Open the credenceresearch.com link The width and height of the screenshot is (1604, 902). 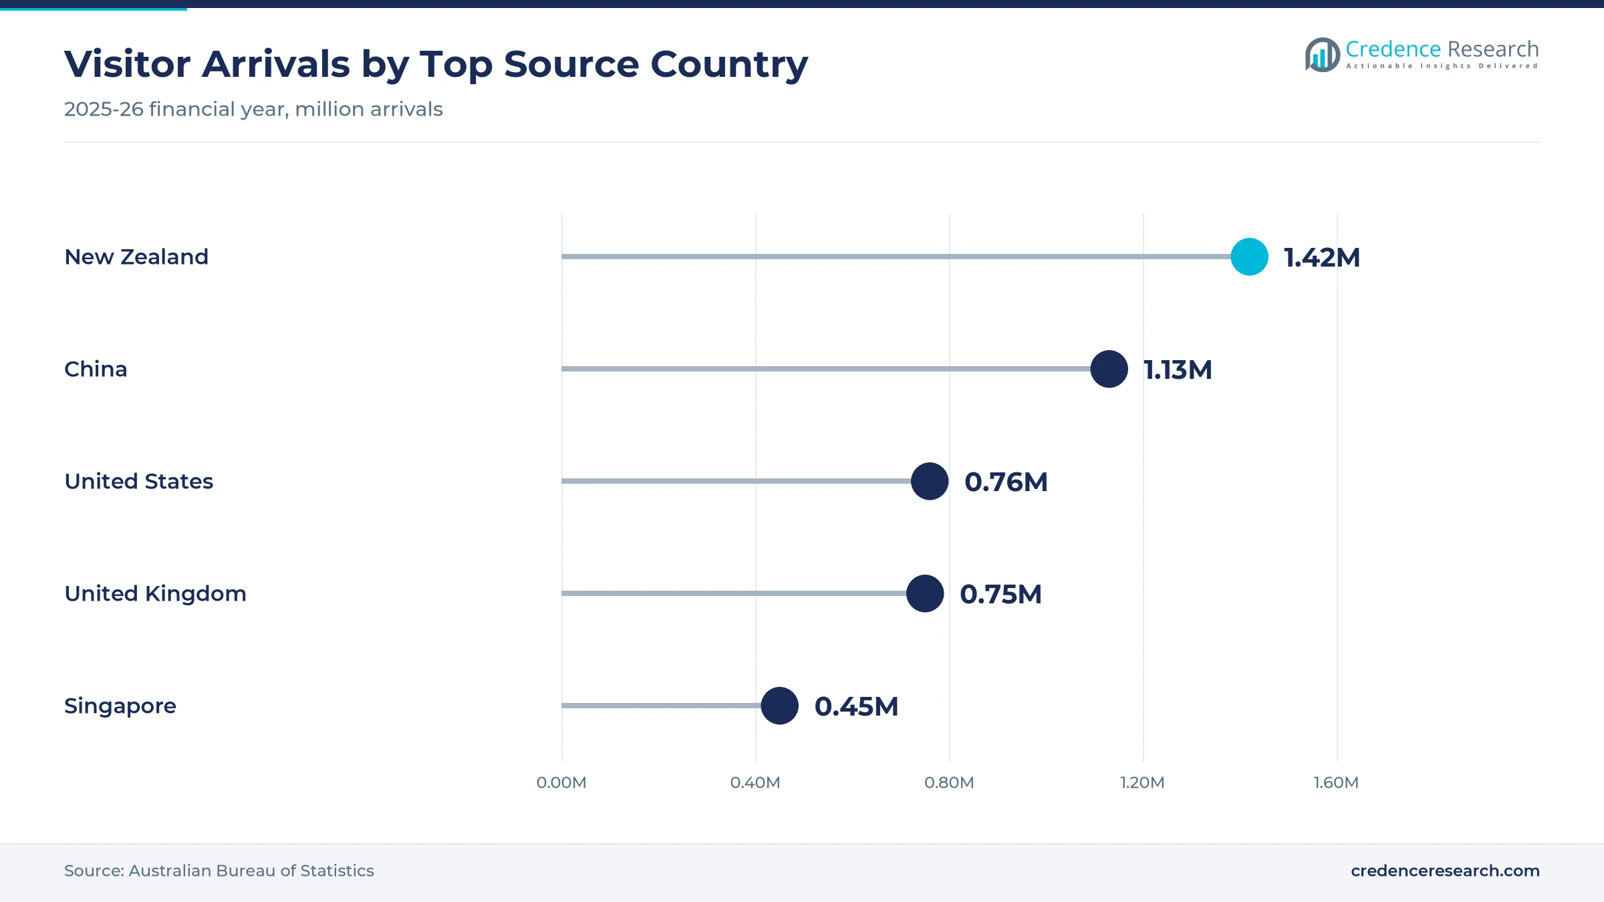1445,871
